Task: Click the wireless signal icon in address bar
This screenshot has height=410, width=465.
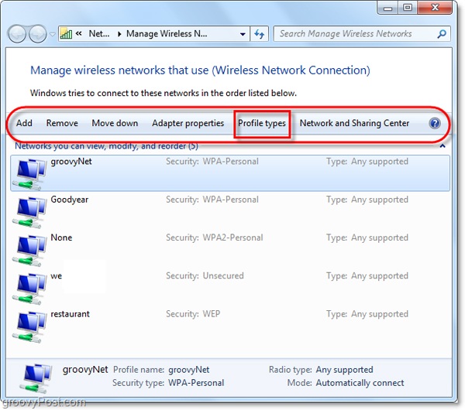Action: [x=66, y=34]
